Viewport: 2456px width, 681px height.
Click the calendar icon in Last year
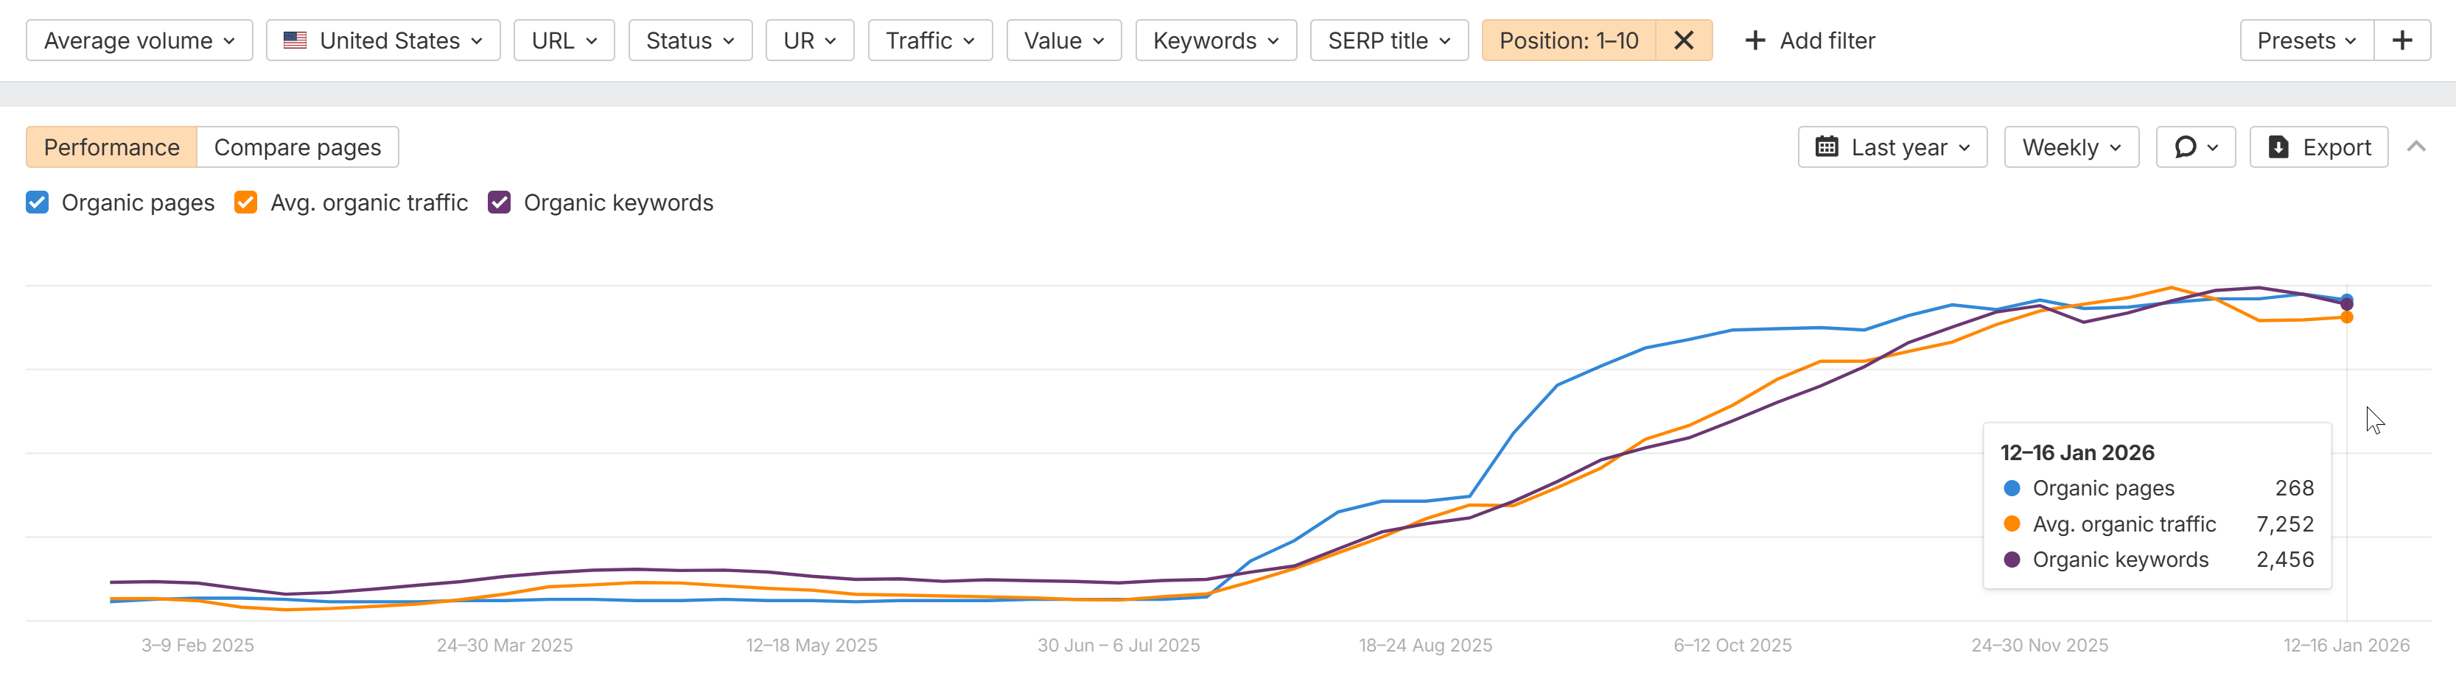tap(1826, 148)
